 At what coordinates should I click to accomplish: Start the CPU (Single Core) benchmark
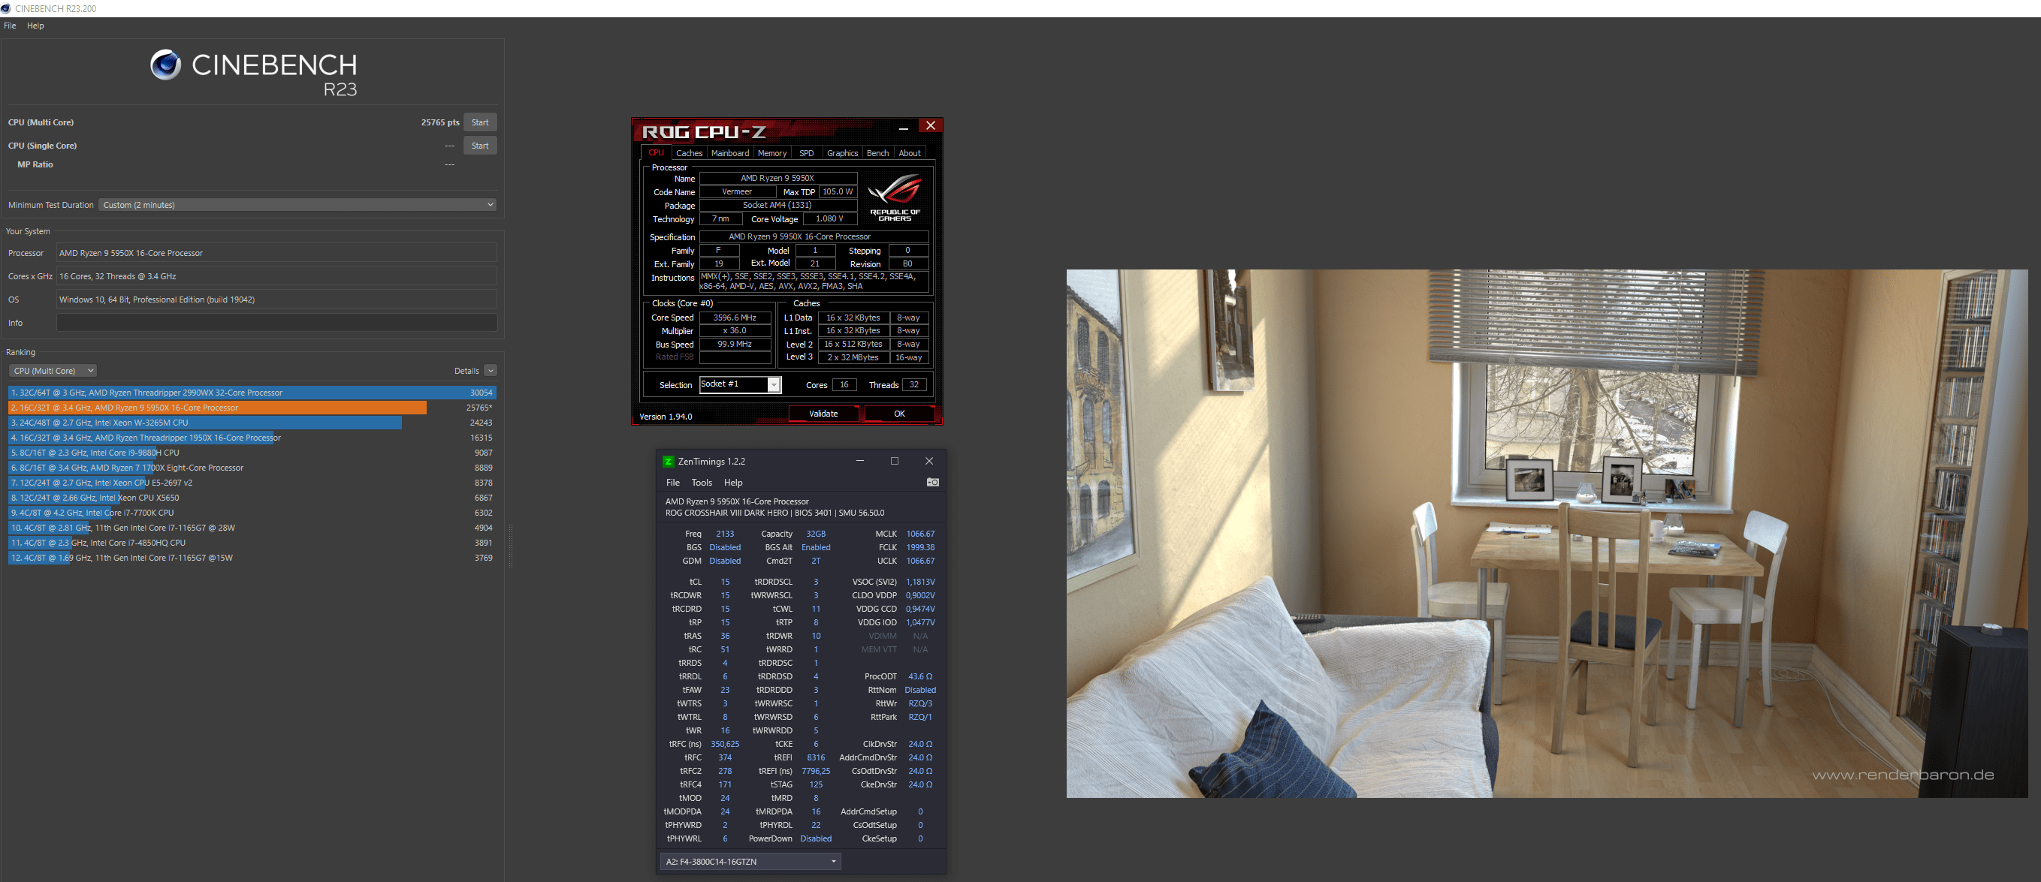click(x=480, y=146)
